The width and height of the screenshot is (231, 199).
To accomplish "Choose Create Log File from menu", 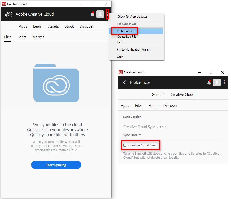I will tap(136, 36).
